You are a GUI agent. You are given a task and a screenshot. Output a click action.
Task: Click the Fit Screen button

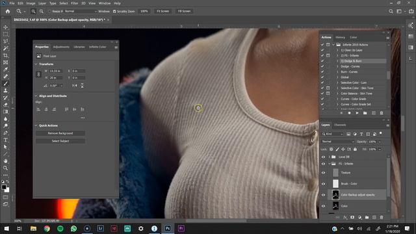tap(163, 11)
